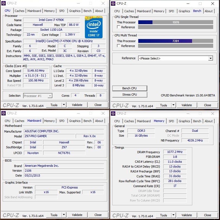Click the Multiplier value x 51.0 ( 8 - 51 )
The image size is (220, 220).
coord(36,76)
